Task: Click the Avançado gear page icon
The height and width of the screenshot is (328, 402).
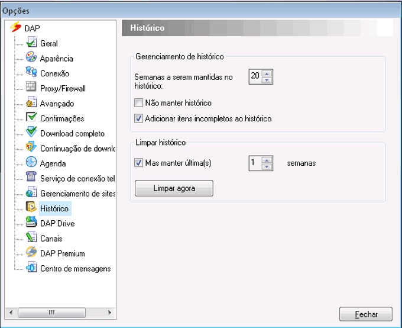Action: pyautogui.click(x=31, y=102)
